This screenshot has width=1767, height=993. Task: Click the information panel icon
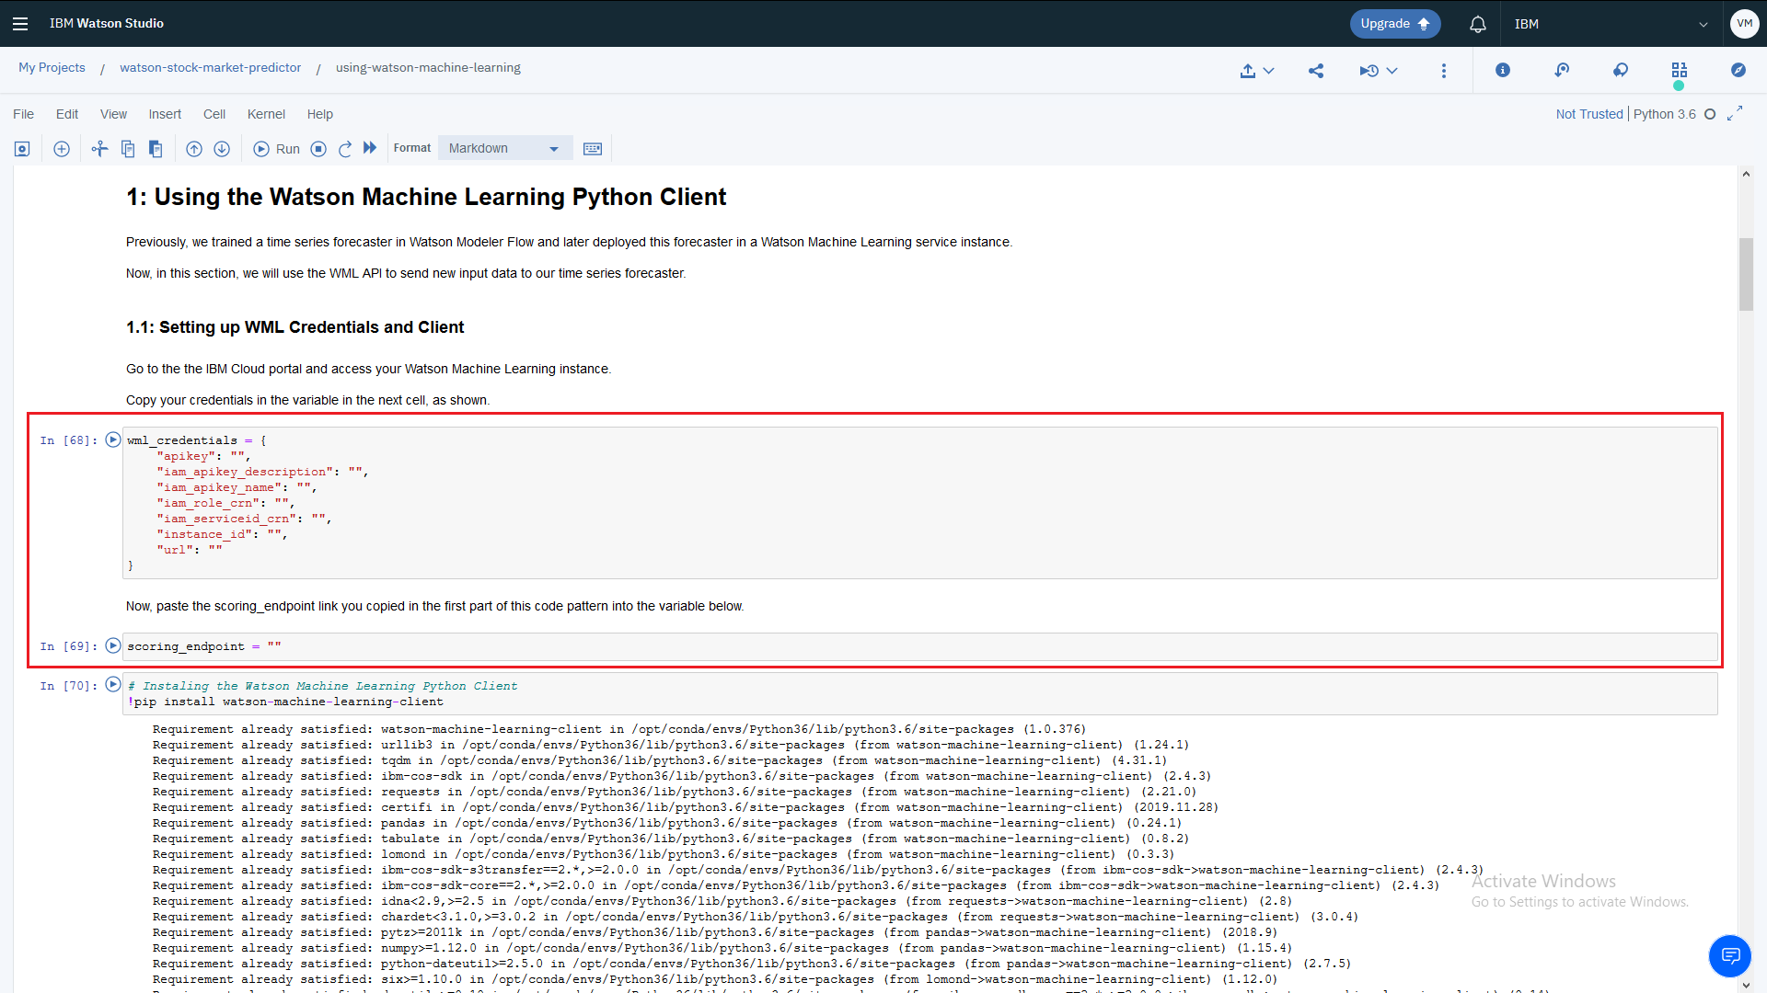(1503, 69)
